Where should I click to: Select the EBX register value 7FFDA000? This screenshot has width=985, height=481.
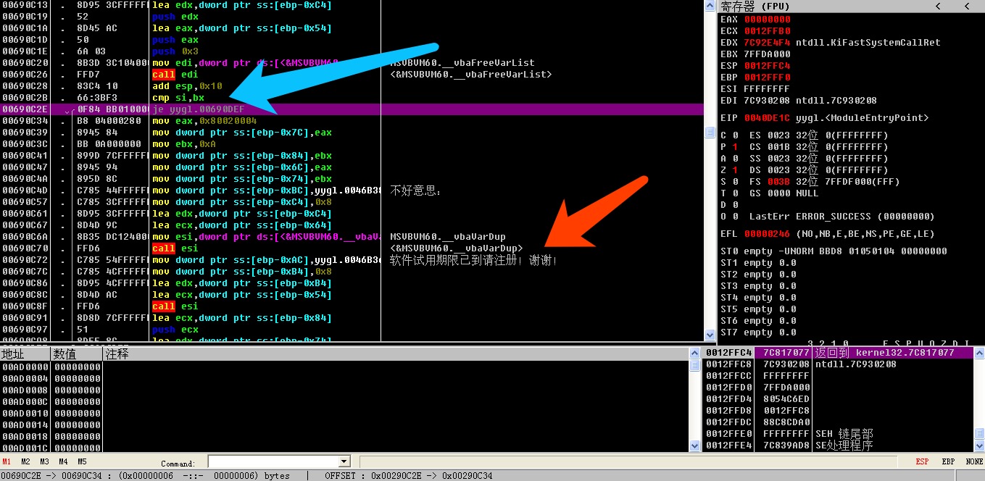coord(768,54)
